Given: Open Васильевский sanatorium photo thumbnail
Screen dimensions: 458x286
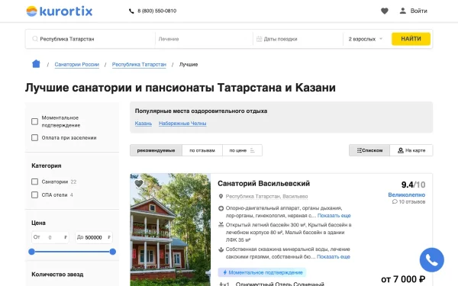Looking at the screenshot, I should [170, 230].
